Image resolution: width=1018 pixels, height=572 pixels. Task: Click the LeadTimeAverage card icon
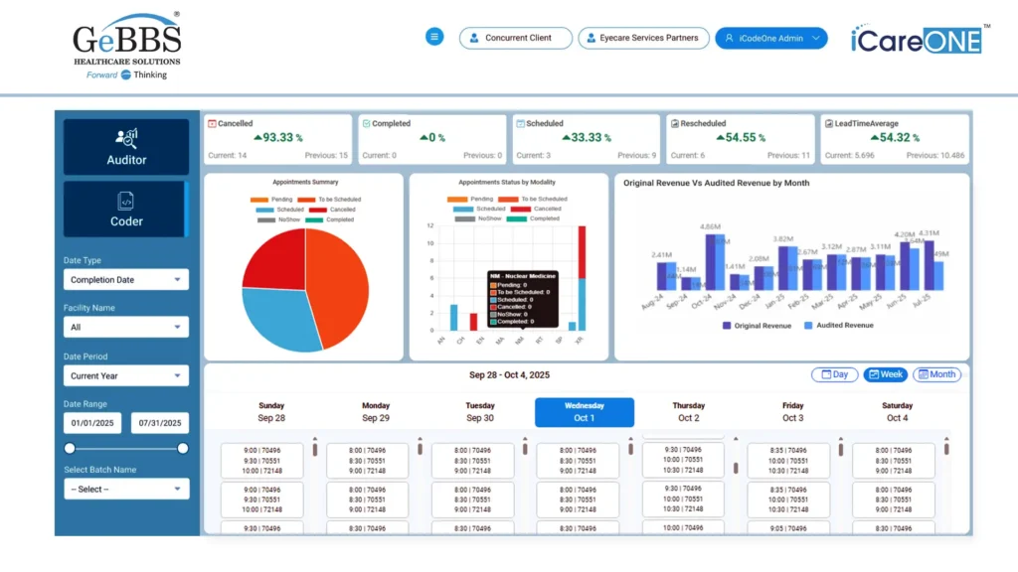828,124
